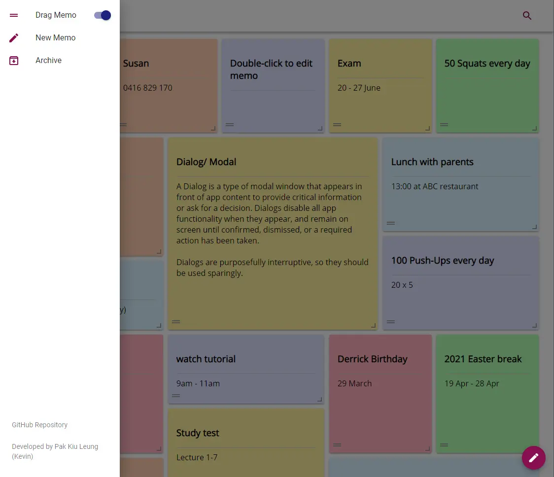The image size is (554, 477).
Task: Open search with the magnifier icon
Action: click(x=527, y=15)
